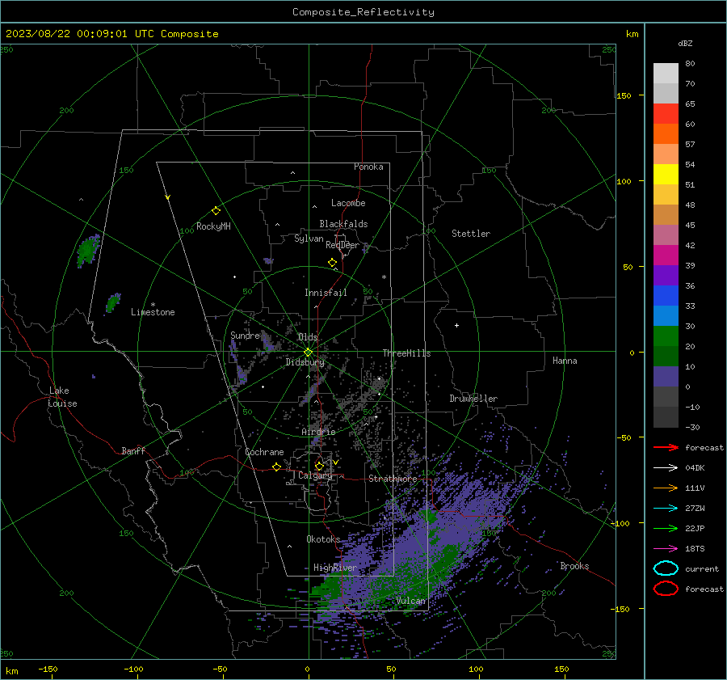The height and width of the screenshot is (680, 727).
Task: Click the 54 dBZ yellow color swatch
Action: 666,174
